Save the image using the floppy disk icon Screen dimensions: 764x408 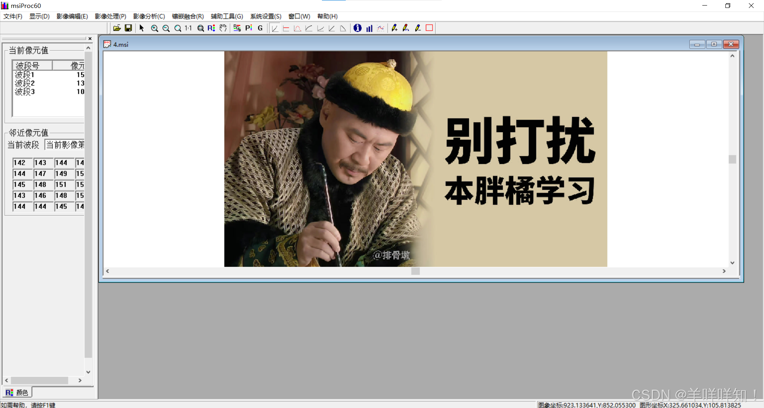click(128, 28)
